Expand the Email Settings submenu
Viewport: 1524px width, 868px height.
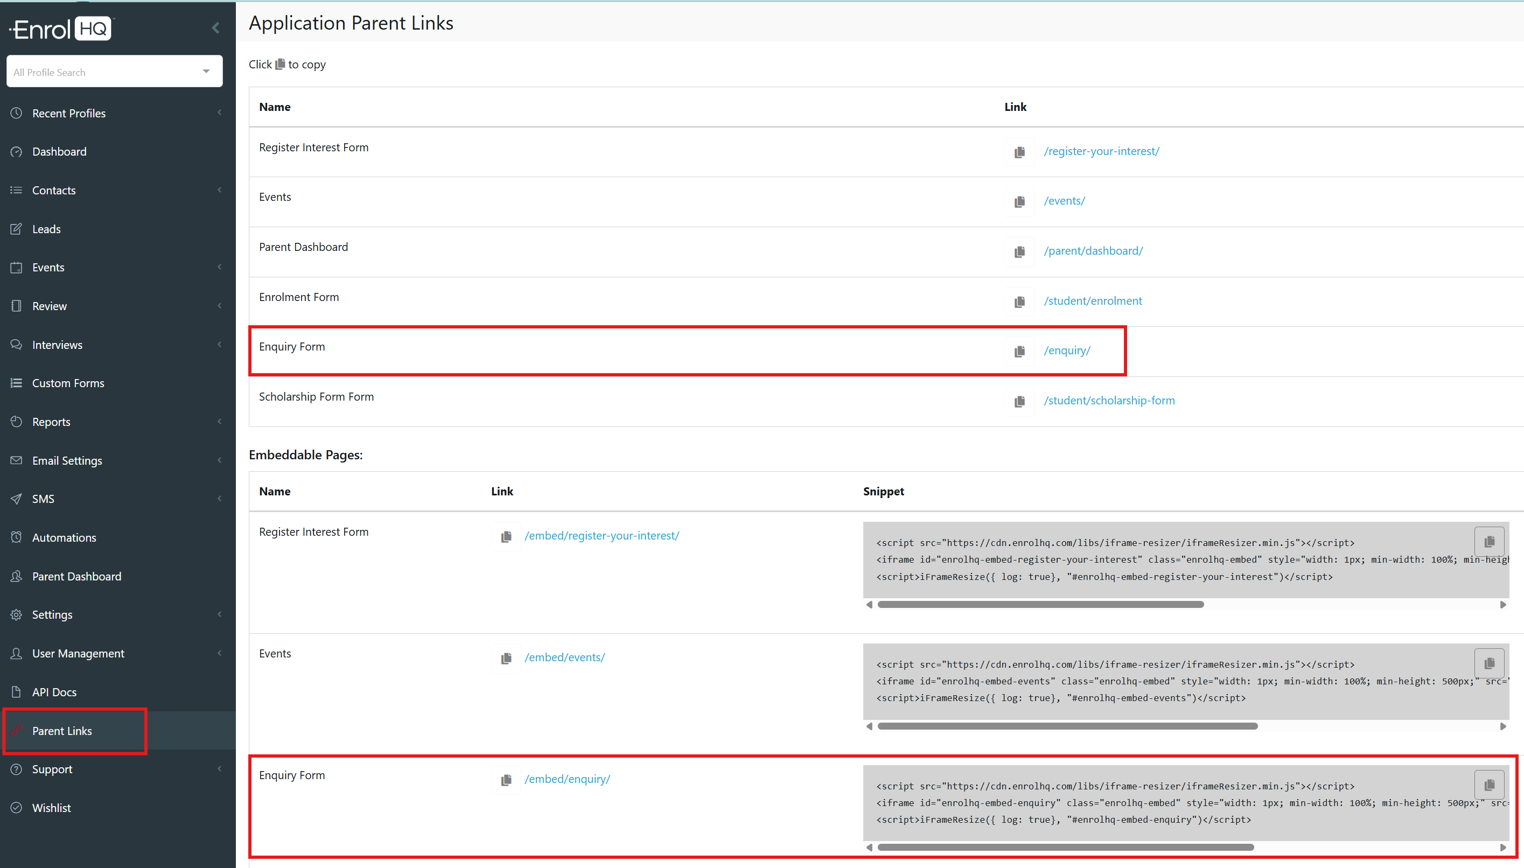[x=67, y=460]
